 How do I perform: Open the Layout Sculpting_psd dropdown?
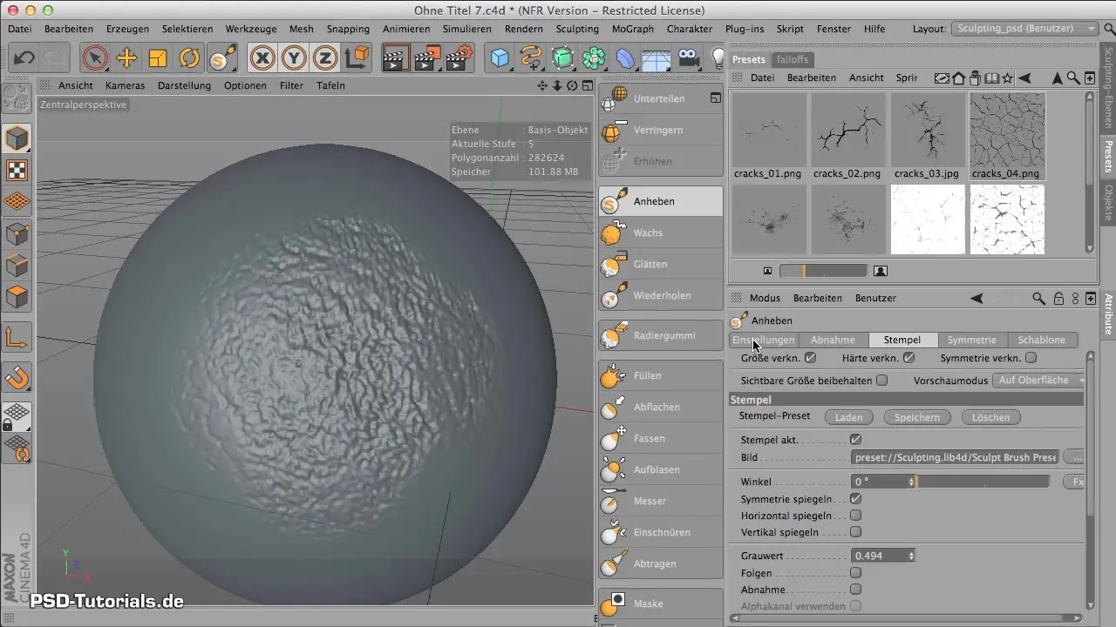tap(1025, 29)
